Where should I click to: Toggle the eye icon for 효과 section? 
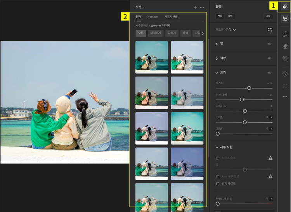click(x=270, y=72)
